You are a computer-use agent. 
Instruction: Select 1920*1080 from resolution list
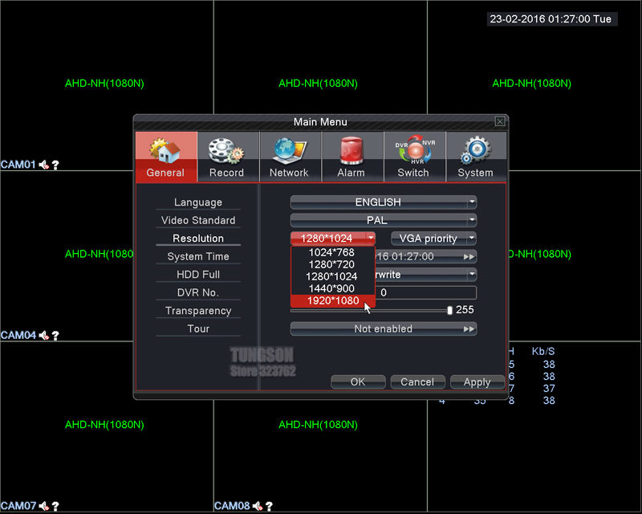tap(331, 301)
